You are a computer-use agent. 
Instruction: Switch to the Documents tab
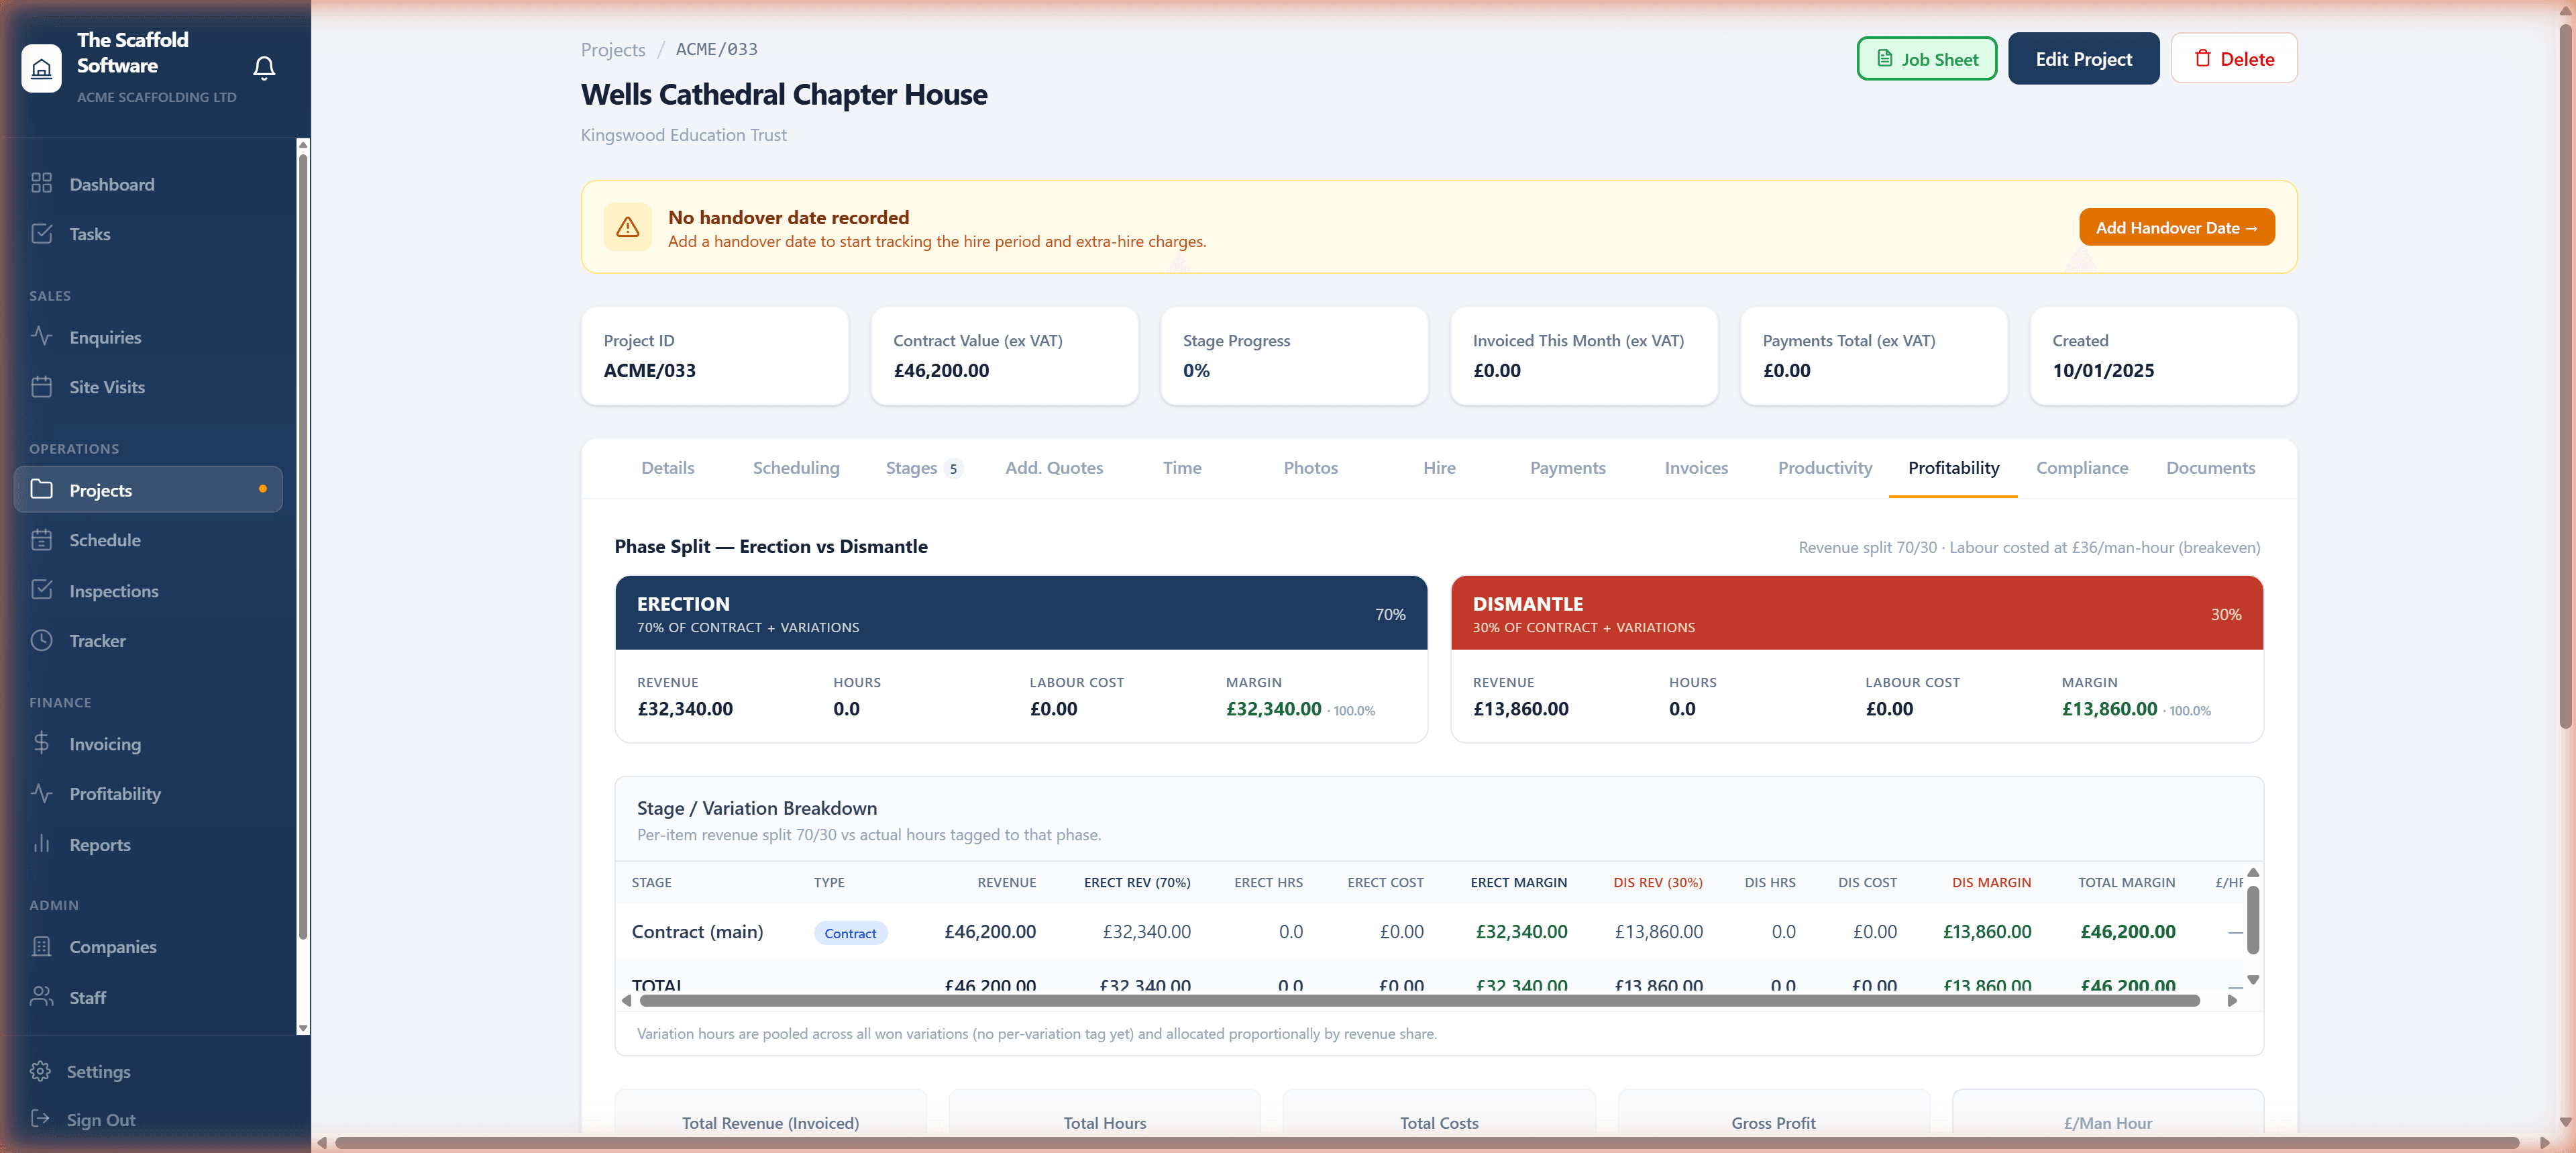pos(2210,467)
